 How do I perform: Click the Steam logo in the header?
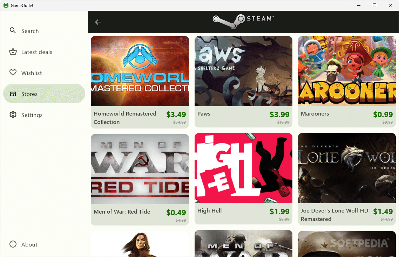[x=243, y=21]
